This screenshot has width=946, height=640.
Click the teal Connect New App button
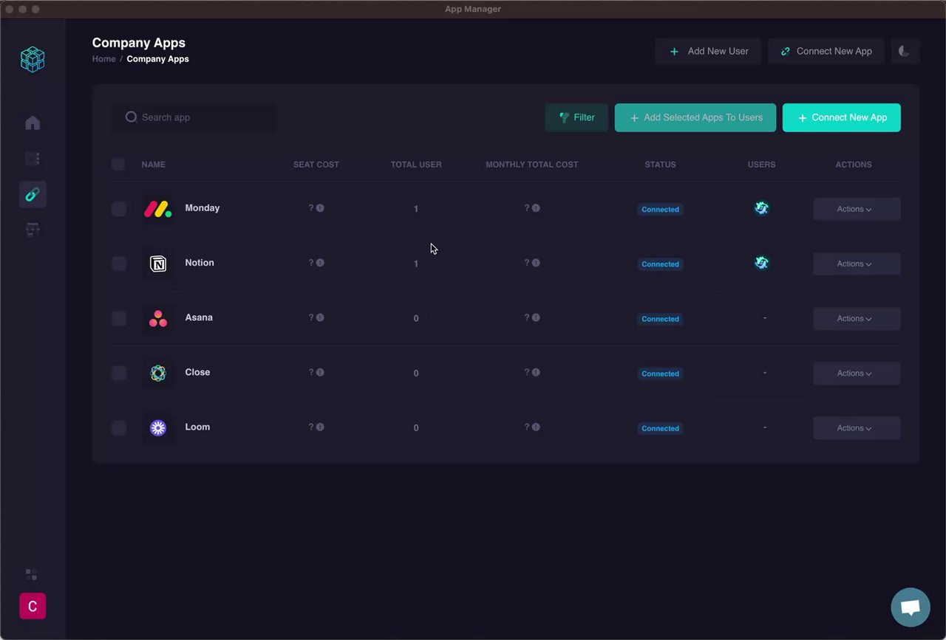tap(842, 117)
